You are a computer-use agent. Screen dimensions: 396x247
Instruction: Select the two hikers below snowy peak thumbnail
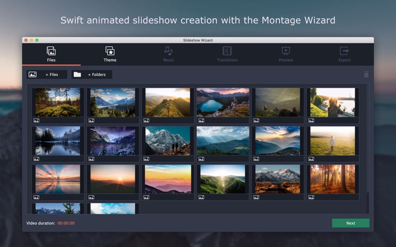[168, 141]
